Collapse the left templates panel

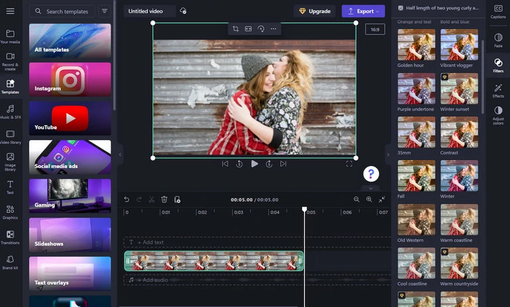pyautogui.click(x=120, y=155)
